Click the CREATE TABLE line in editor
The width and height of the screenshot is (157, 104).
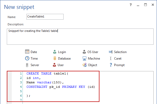click(47, 73)
